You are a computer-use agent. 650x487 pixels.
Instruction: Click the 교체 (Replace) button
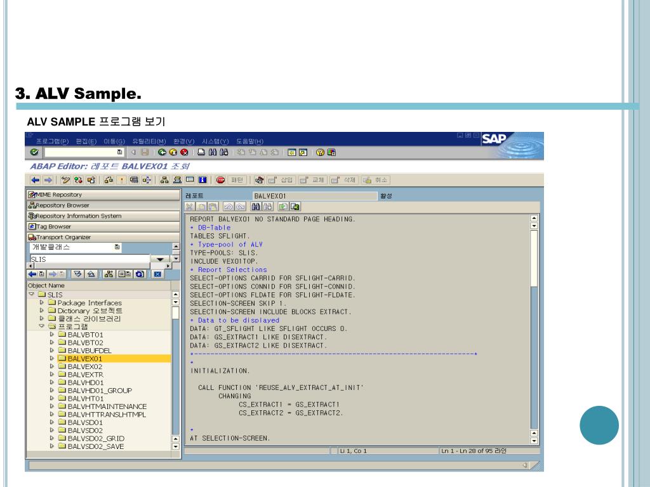pos(312,180)
